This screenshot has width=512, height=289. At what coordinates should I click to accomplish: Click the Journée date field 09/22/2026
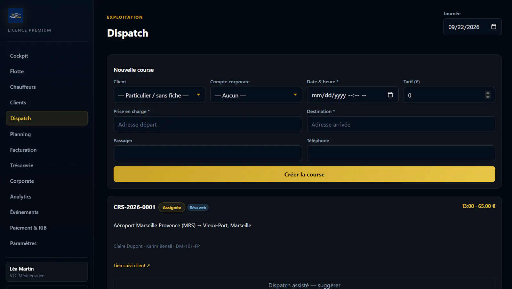[x=472, y=27]
